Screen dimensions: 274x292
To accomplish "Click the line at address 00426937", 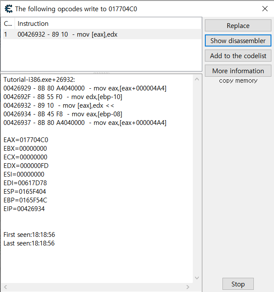I will 85,123.
